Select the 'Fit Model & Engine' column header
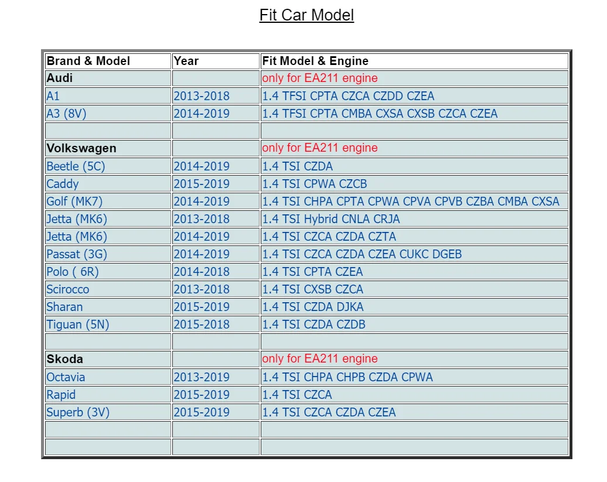This screenshot has height=482, width=607. click(x=414, y=61)
